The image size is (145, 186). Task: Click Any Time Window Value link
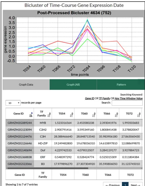pyautogui.click(x=129, y=99)
